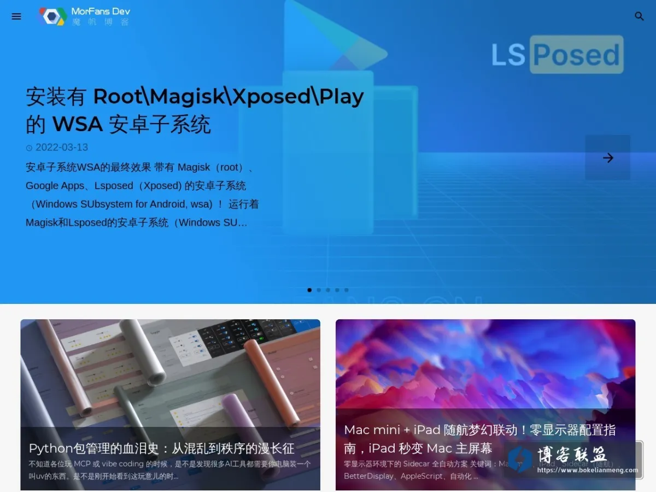This screenshot has width=656, height=492.
Task: Open the Python包管理的血泪史 article
Action: pyautogui.click(x=162, y=449)
